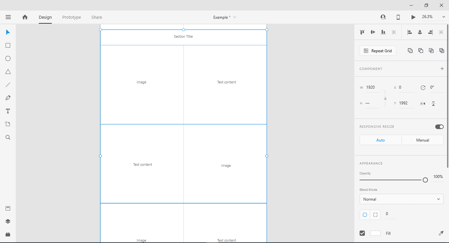Click the property panel vertical scrollbar
The height and width of the screenshot is (243, 449).
pos(447,96)
